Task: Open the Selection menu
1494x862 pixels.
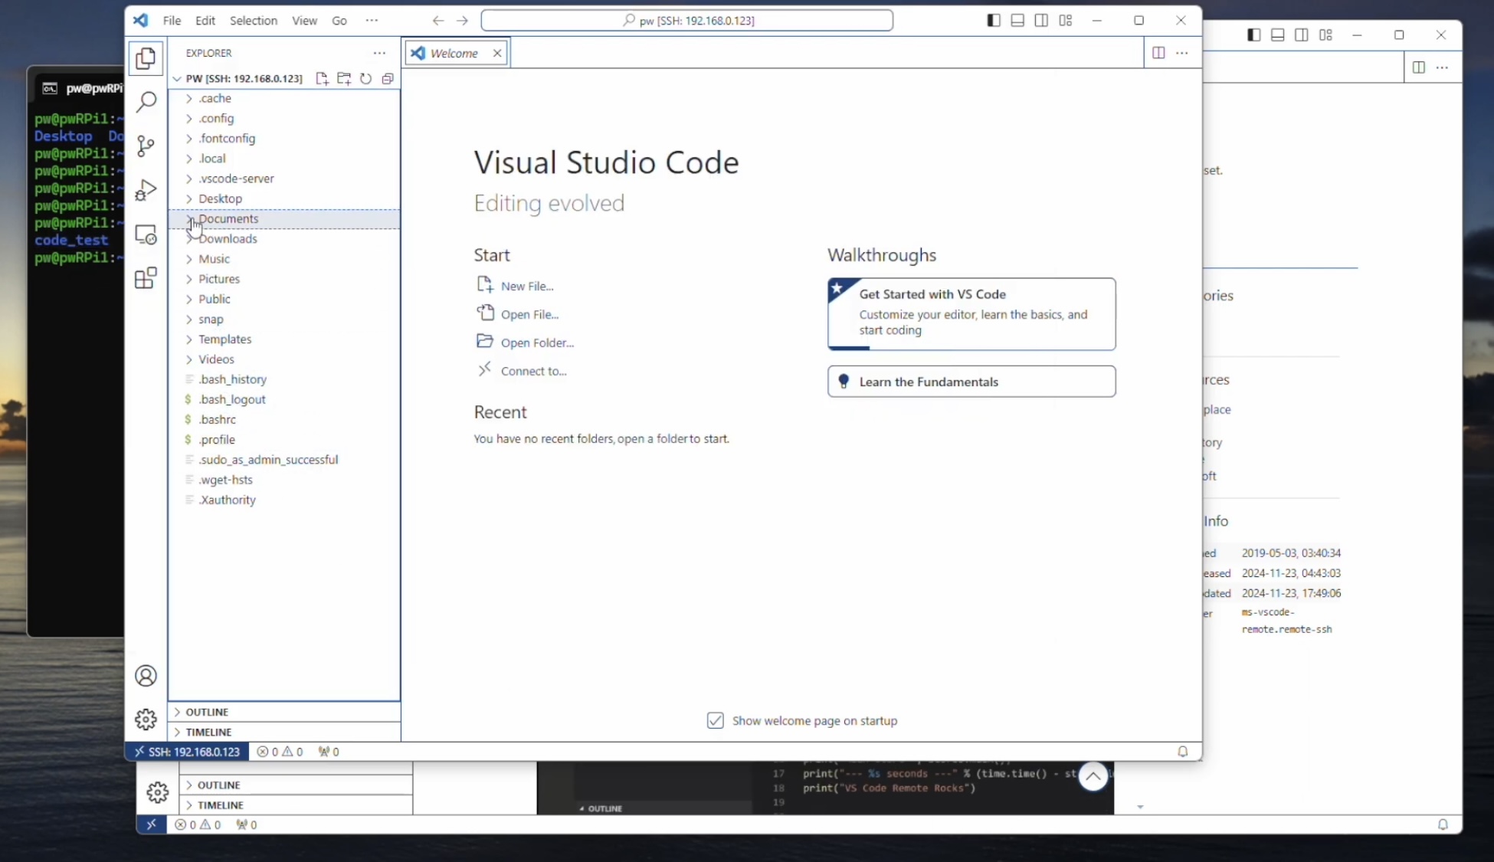Action: pyautogui.click(x=253, y=21)
